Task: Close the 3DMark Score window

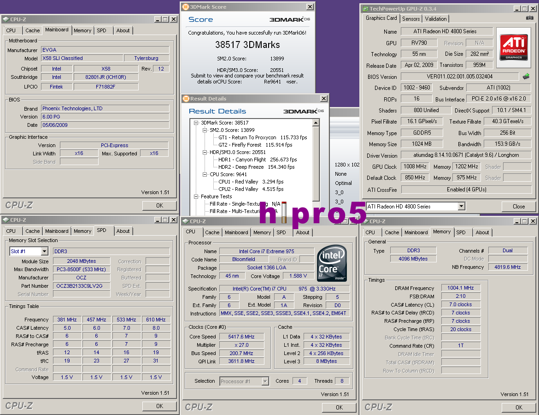Action: [x=310, y=7]
